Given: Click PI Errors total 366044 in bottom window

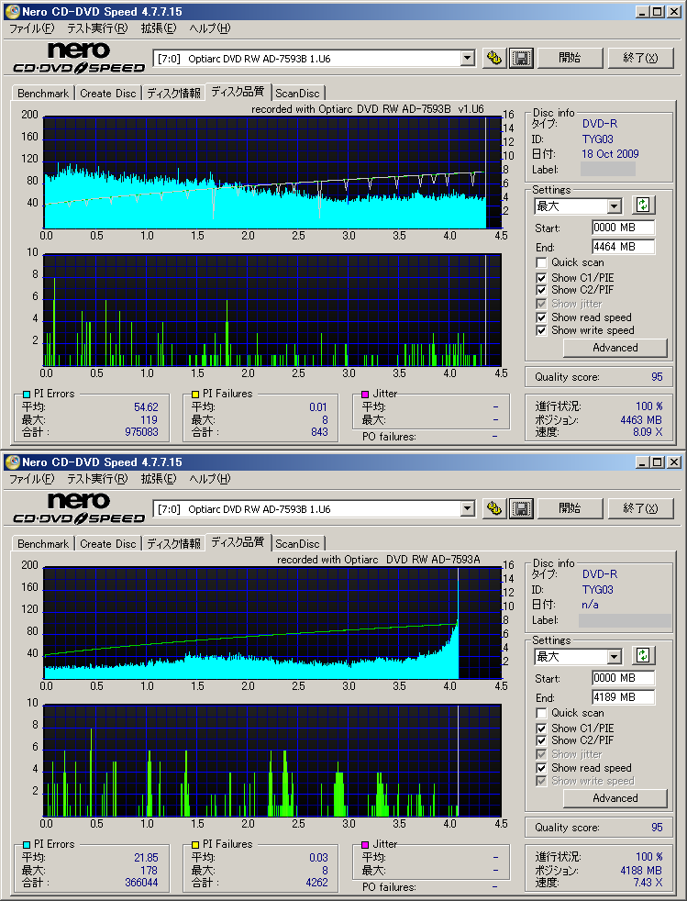Looking at the screenshot, I should 141,883.
